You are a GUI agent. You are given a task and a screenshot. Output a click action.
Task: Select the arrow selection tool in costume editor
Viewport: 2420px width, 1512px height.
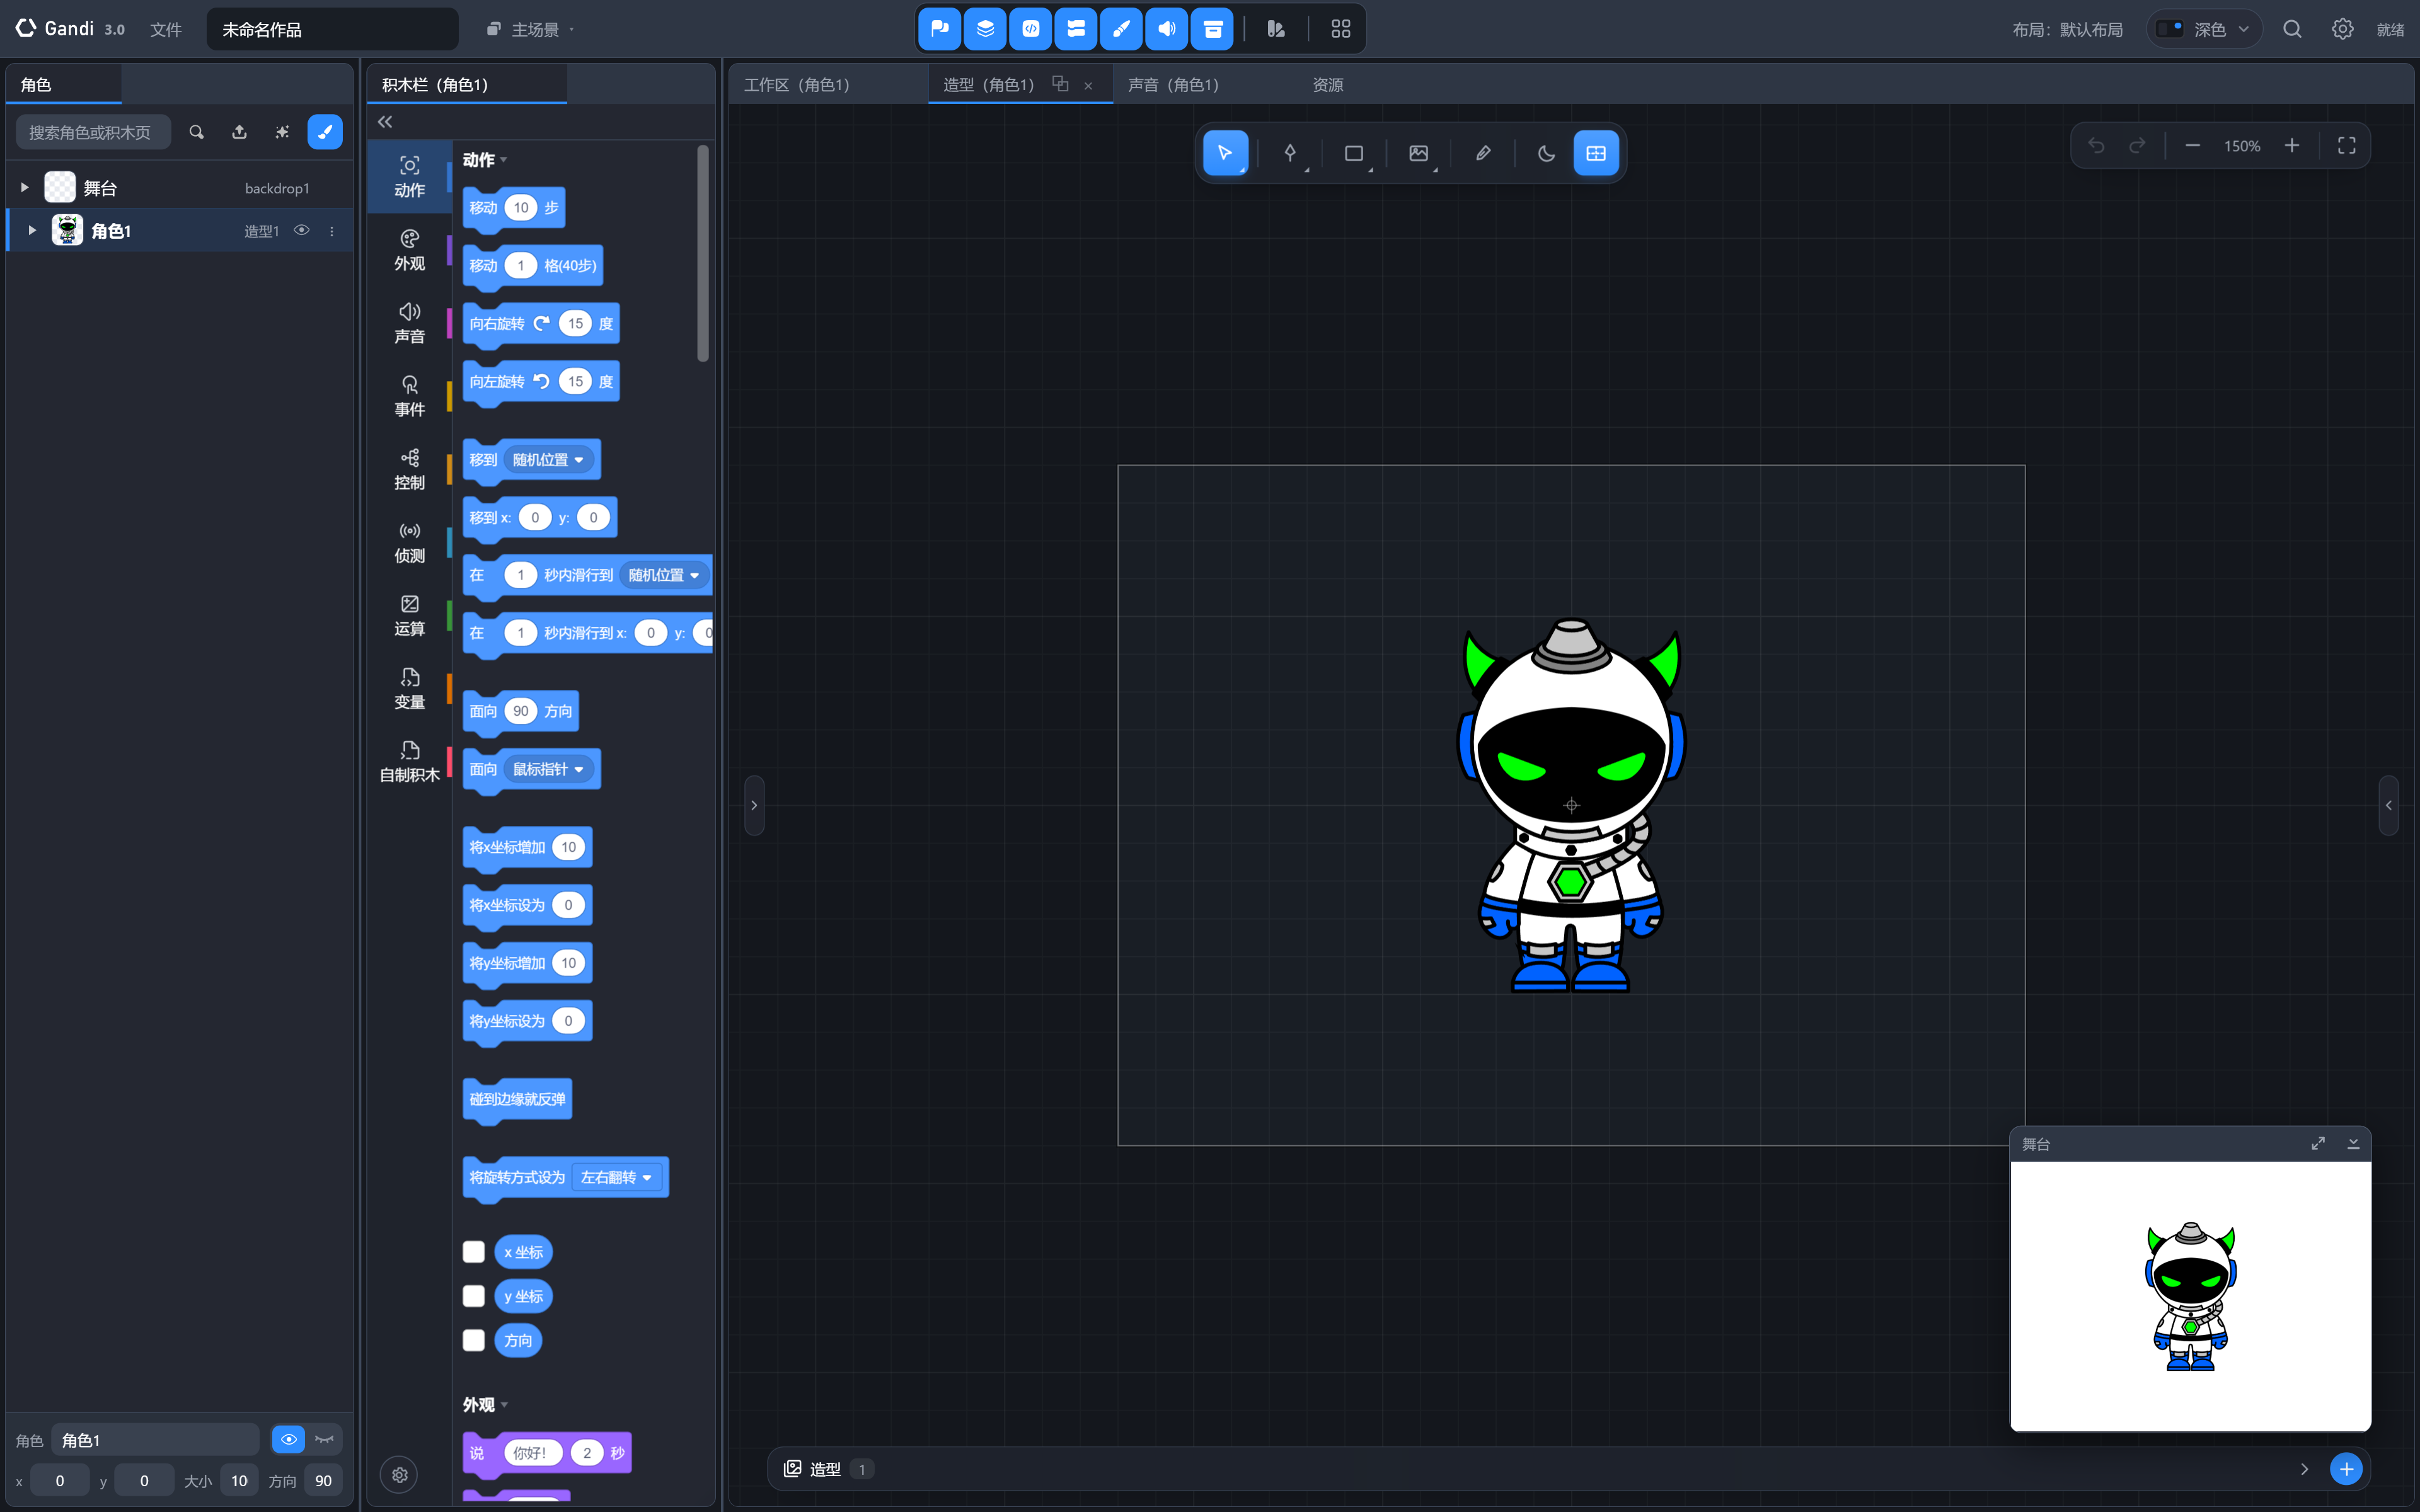pyautogui.click(x=1225, y=153)
